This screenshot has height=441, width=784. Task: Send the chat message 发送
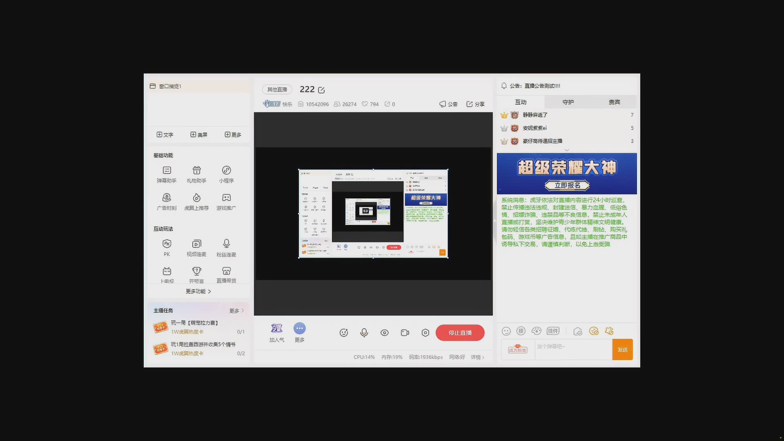click(622, 350)
